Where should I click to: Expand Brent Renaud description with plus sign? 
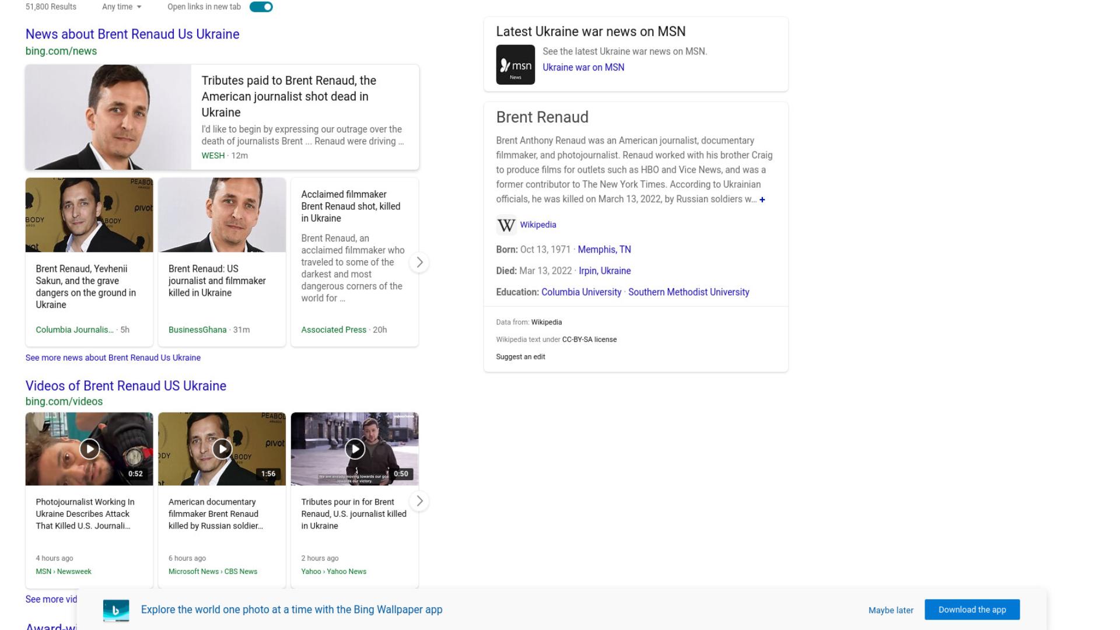coord(762,199)
